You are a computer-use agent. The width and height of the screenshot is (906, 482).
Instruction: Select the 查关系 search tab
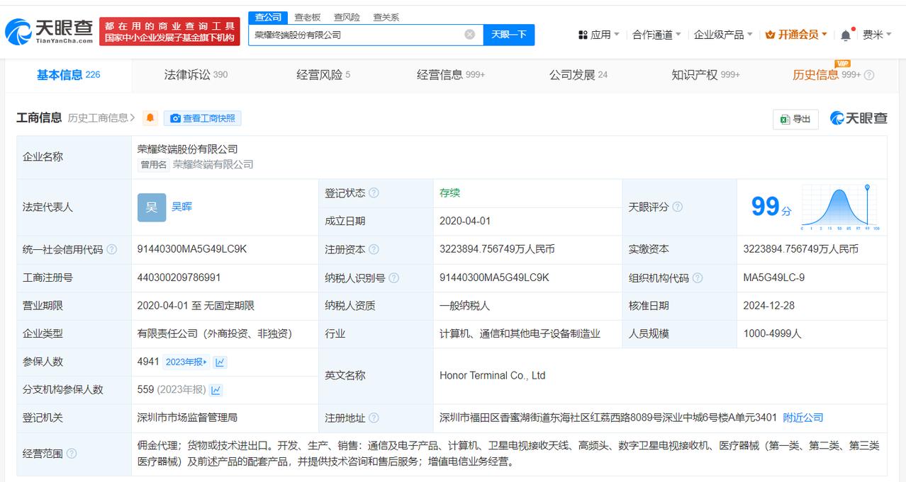tap(386, 17)
